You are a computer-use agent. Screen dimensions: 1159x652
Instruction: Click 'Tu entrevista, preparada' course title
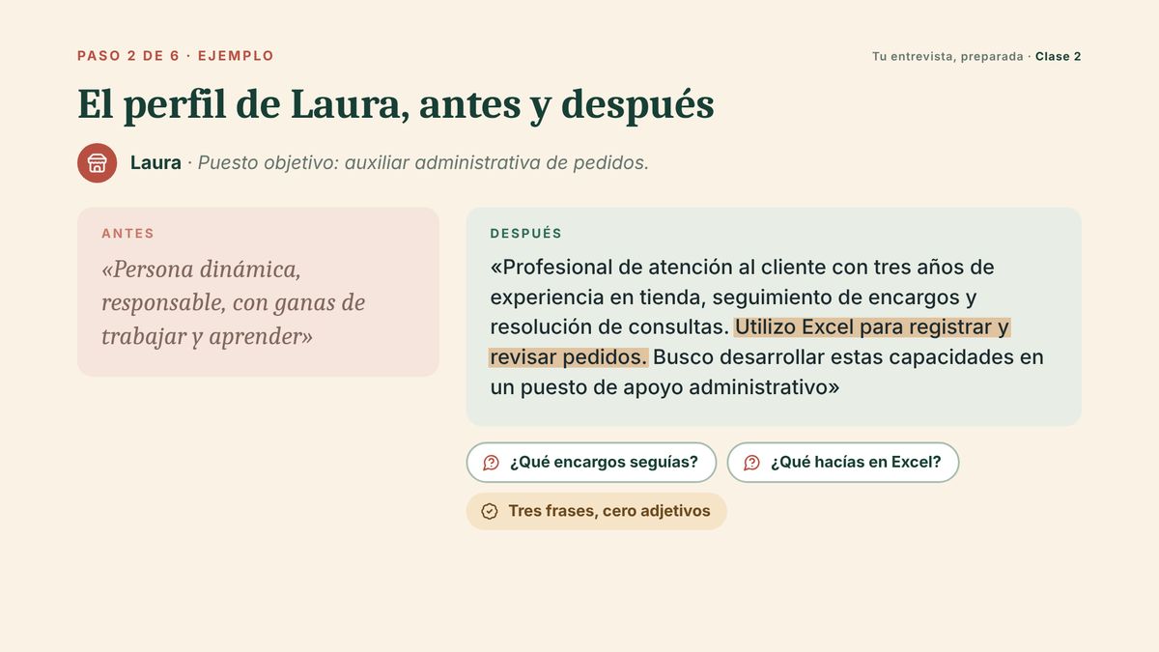pyautogui.click(x=947, y=56)
